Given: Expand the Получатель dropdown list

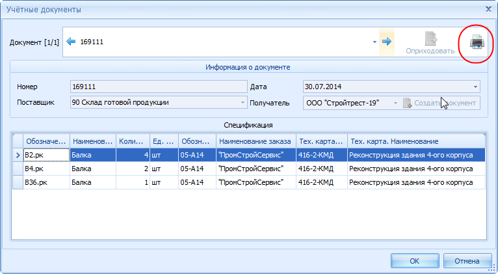Looking at the screenshot, I should pos(394,103).
